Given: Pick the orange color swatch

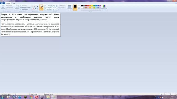Looking at the screenshot, I should point(90,5).
